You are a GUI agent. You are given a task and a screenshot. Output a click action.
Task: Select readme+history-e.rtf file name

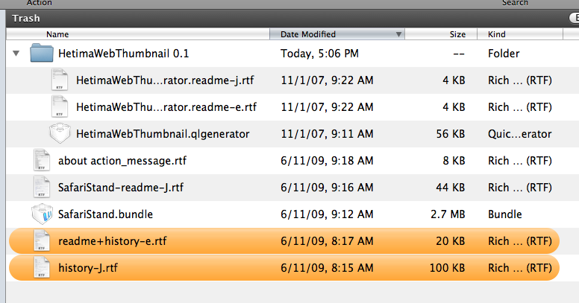(x=112, y=241)
